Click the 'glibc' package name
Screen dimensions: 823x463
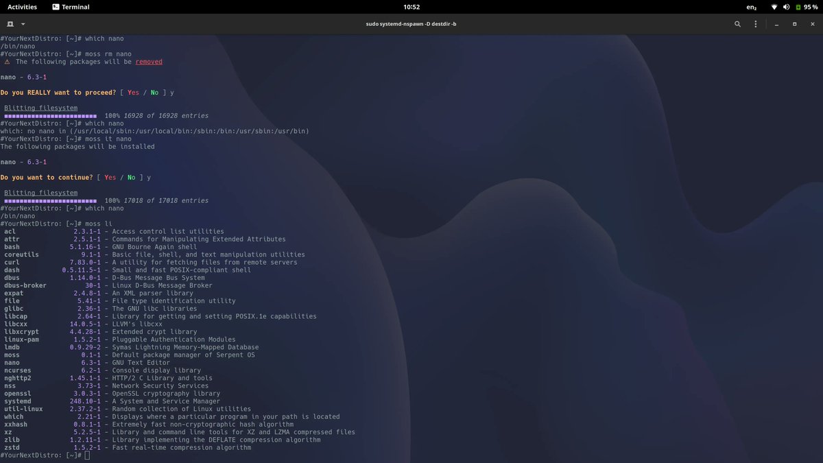[14, 309]
